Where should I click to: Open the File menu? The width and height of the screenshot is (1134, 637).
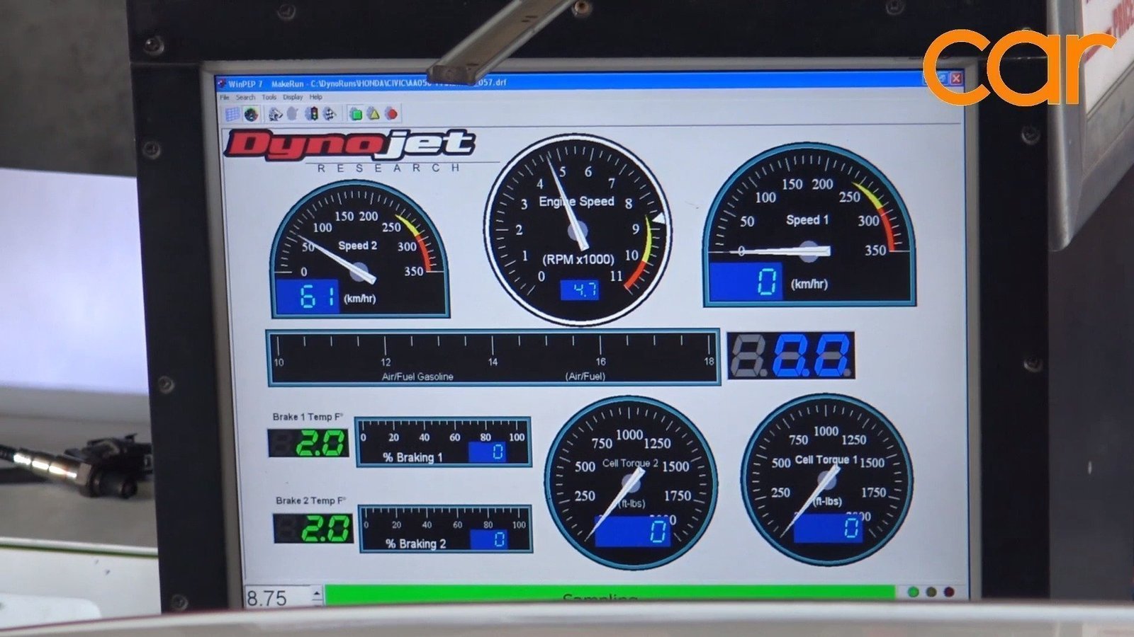point(225,98)
